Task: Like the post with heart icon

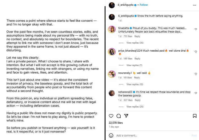Action: 111,116
